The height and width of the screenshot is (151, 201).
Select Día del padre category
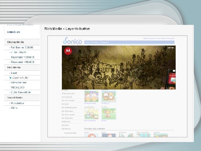point(67,118)
